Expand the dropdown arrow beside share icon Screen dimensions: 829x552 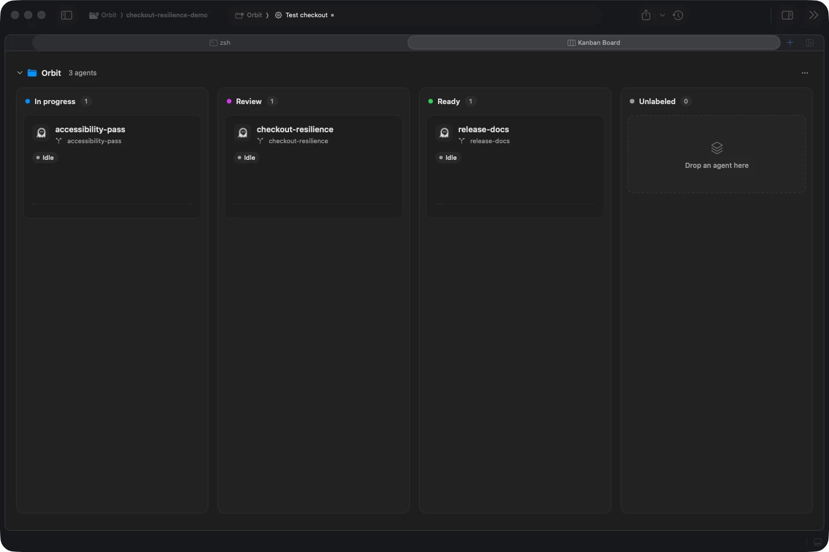coord(662,16)
